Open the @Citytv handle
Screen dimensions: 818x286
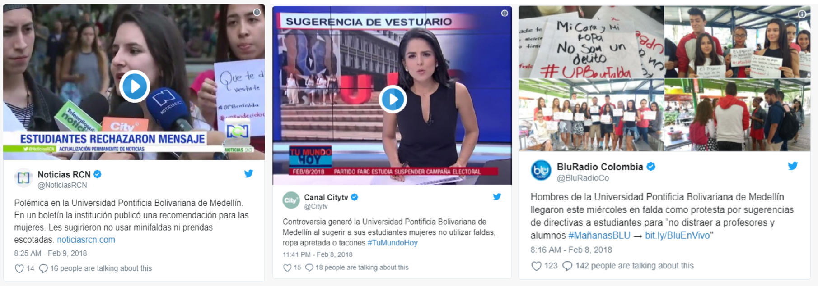(316, 206)
